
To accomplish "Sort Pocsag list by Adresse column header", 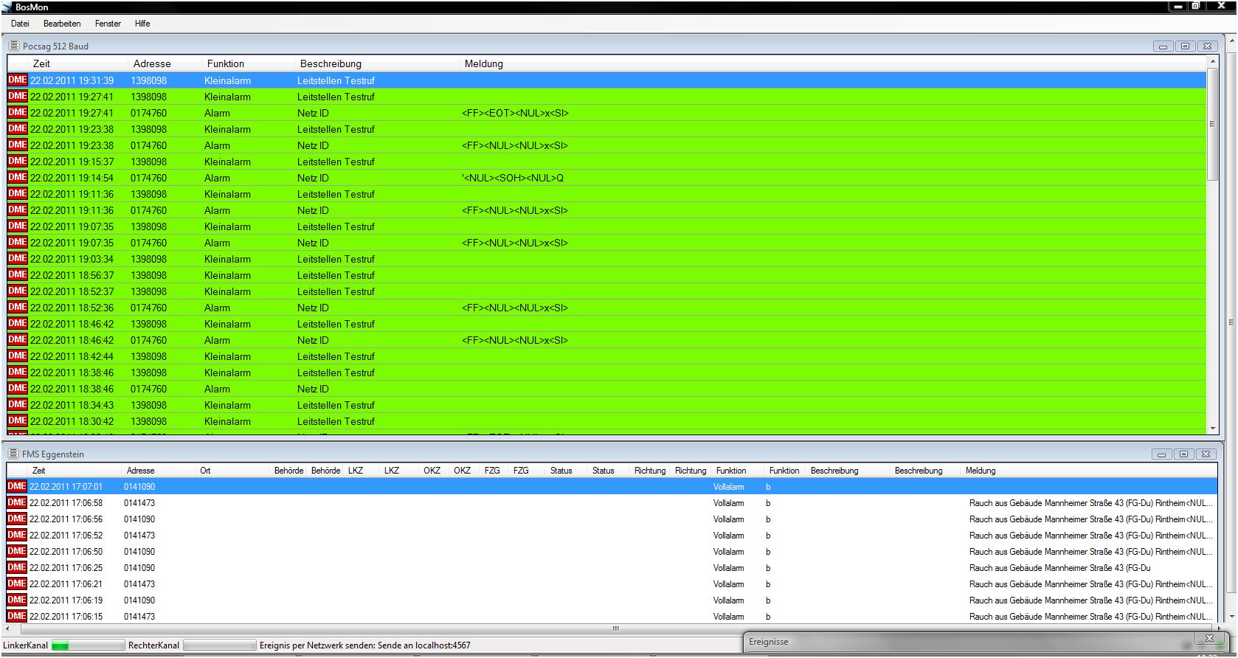I will click(152, 63).
